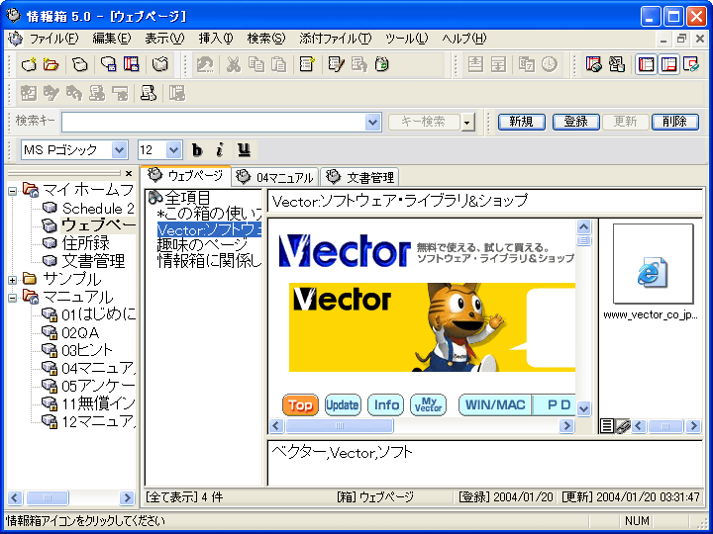713x534 pixels.
Task: Click the scissors cut icon
Action: point(234,65)
